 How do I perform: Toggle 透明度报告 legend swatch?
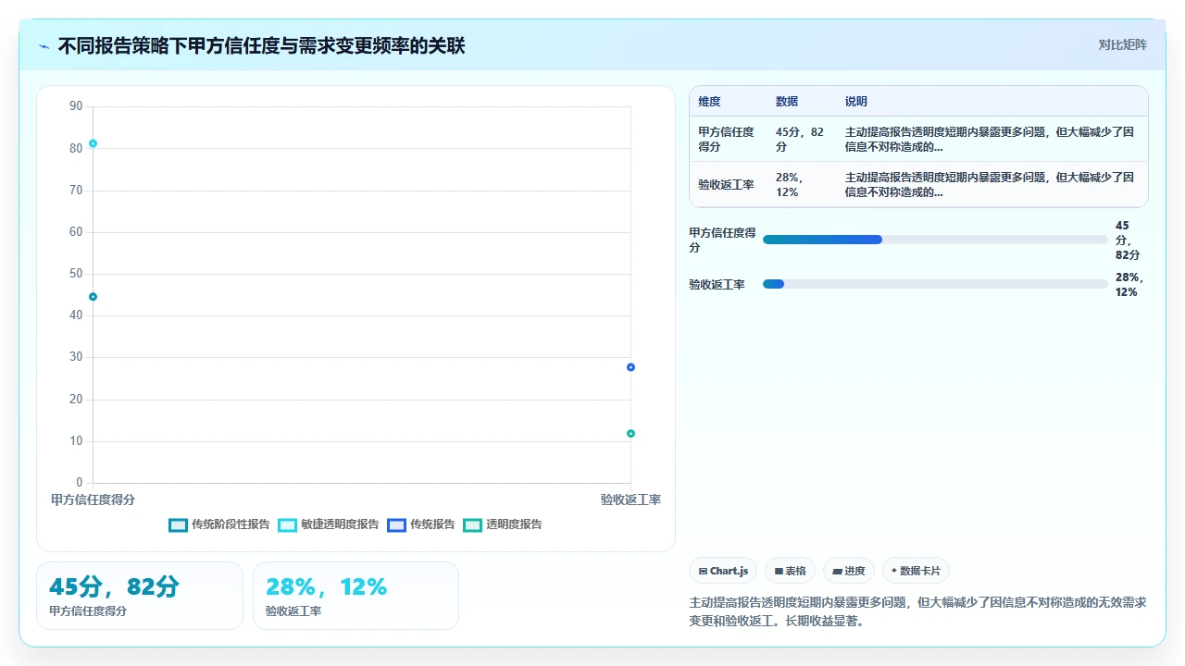[472, 524]
